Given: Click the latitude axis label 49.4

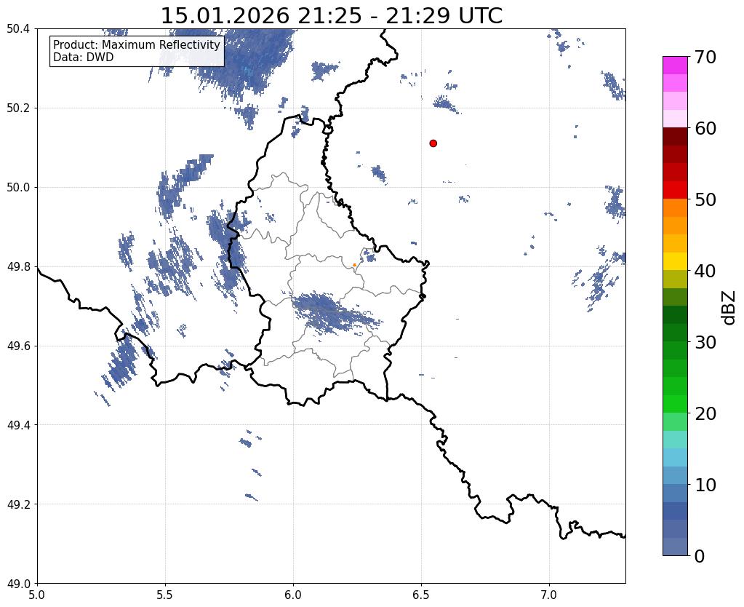Looking at the screenshot, I should tap(18, 424).
